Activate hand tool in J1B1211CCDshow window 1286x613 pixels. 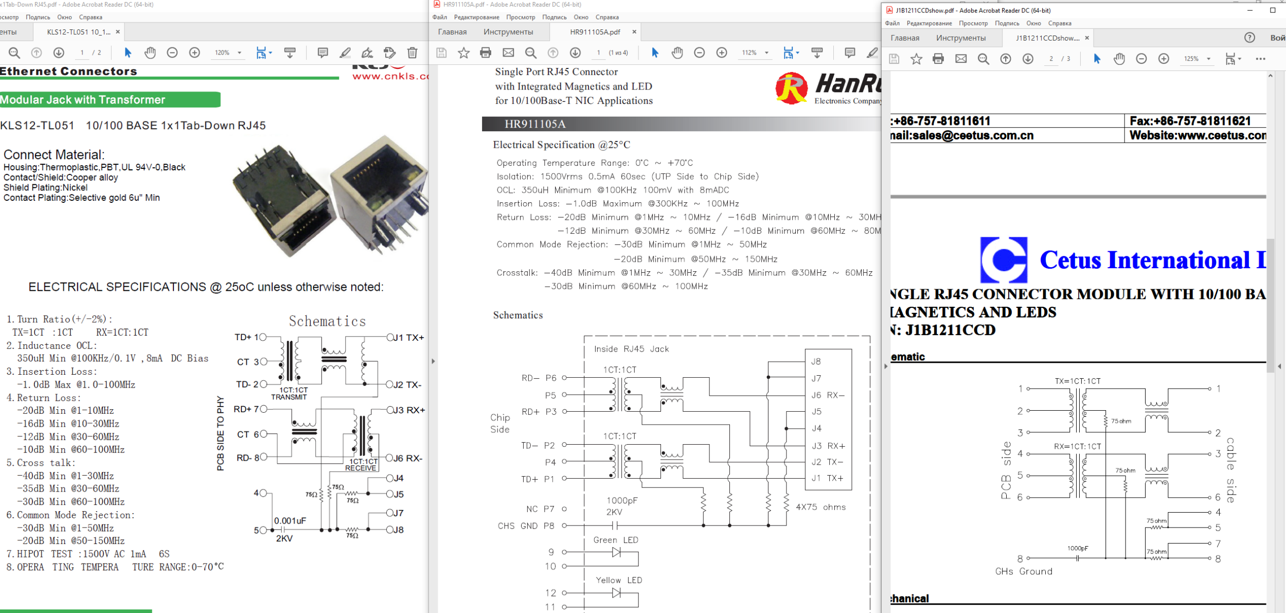[x=1119, y=59]
